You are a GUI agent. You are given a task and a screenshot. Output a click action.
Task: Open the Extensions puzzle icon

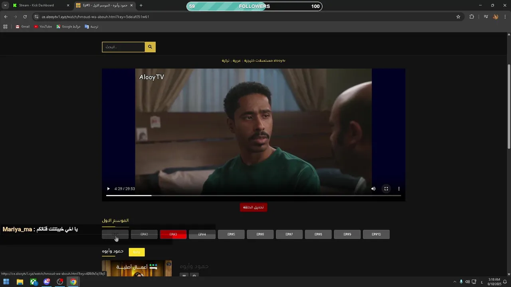click(471, 17)
